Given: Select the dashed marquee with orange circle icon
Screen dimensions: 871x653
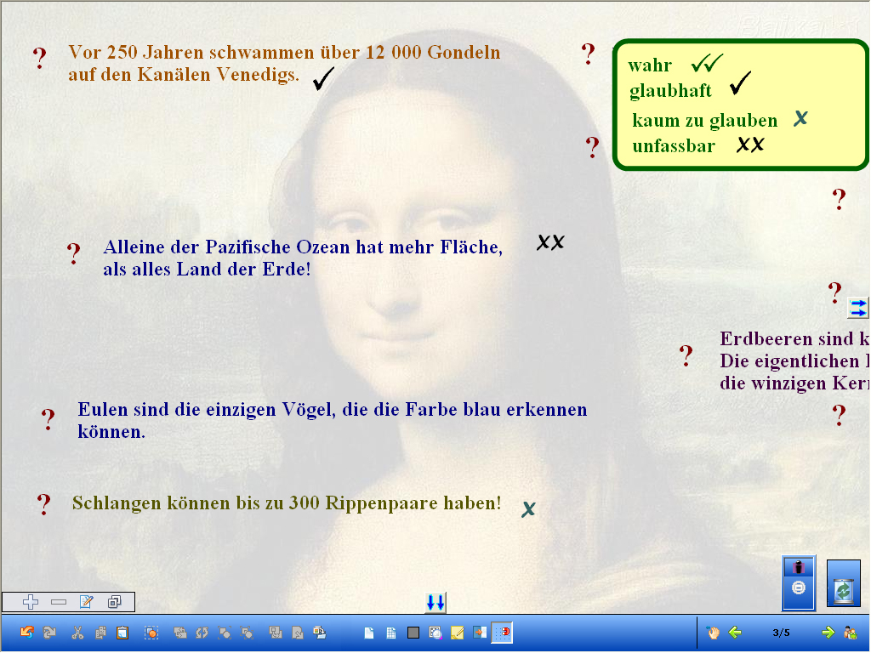Looking at the screenshot, I should click(x=151, y=632).
